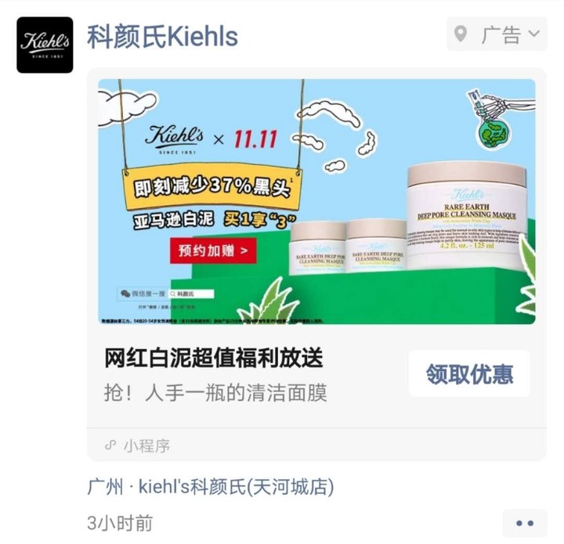564x544 pixels.
Task: Open the 广州 kiehl's科颜氏(天河城店) location link
Action: tap(211, 487)
